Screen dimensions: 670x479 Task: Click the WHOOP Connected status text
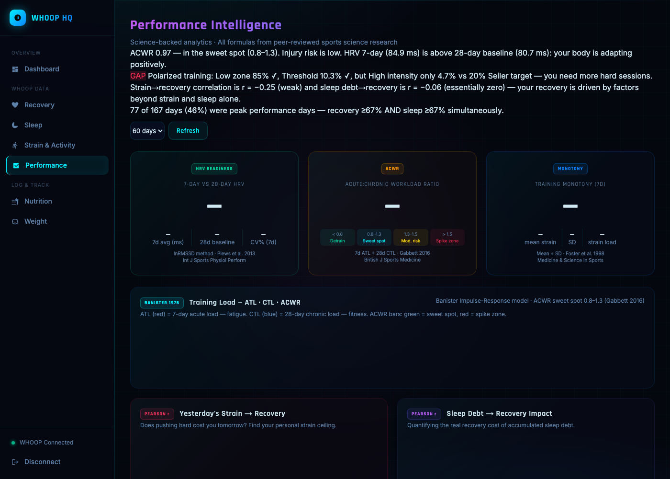click(46, 443)
